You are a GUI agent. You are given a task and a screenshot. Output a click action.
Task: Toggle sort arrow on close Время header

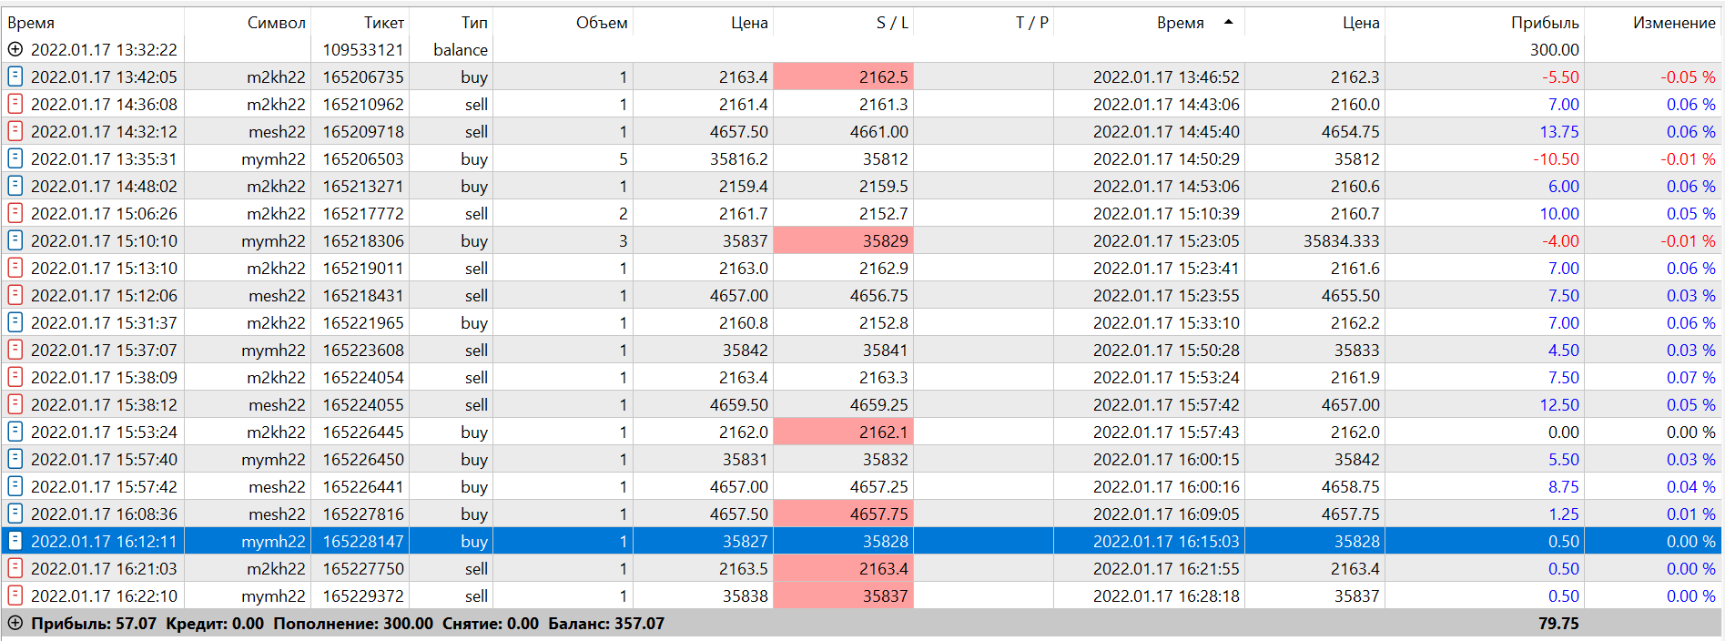click(x=1229, y=22)
